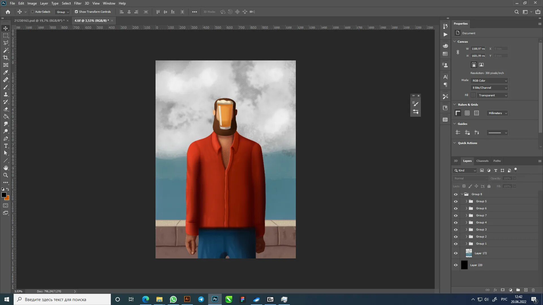This screenshot has width=543, height=305.
Task: Select the Move tool in the toolbox
Action: pos(6,28)
